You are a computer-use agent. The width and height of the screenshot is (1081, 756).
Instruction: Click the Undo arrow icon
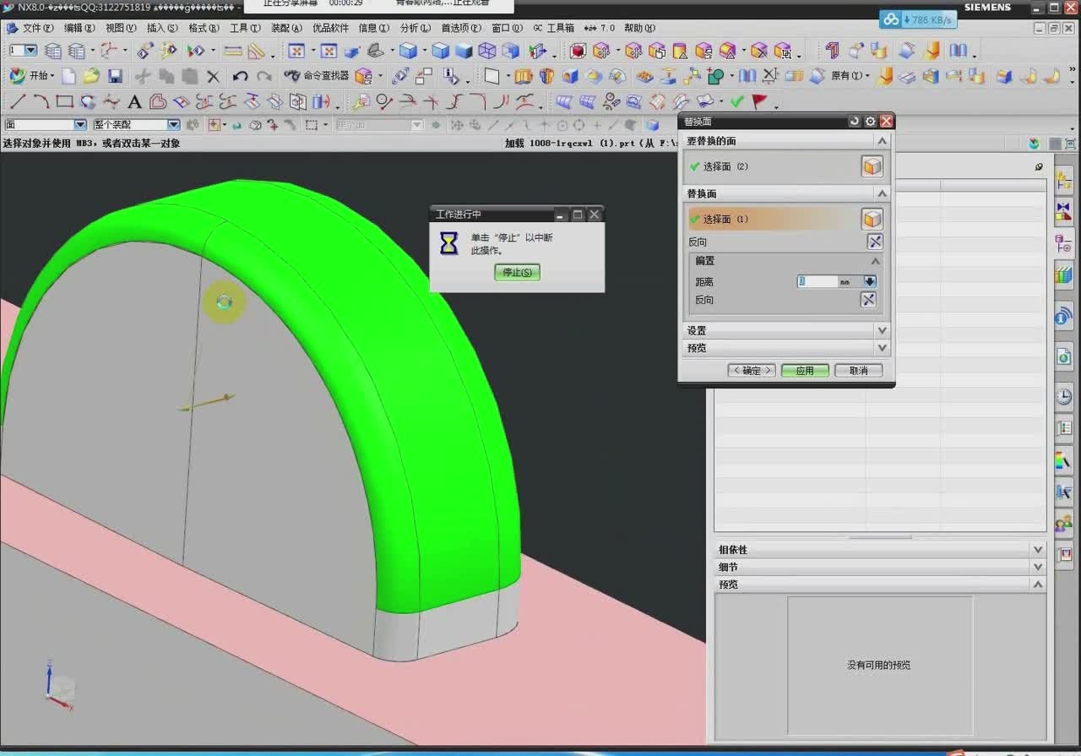(240, 76)
